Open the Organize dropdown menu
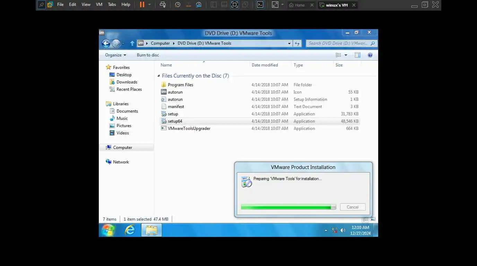 coord(115,55)
